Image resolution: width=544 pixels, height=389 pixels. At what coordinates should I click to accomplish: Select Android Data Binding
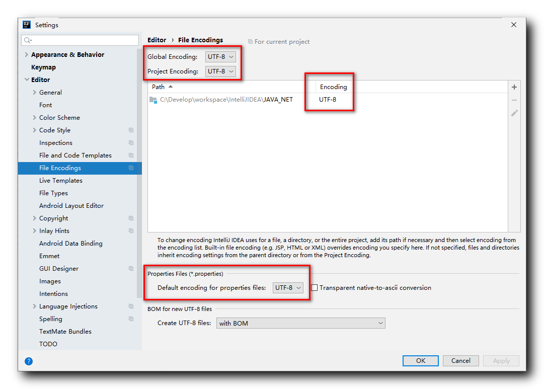click(71, 243)
